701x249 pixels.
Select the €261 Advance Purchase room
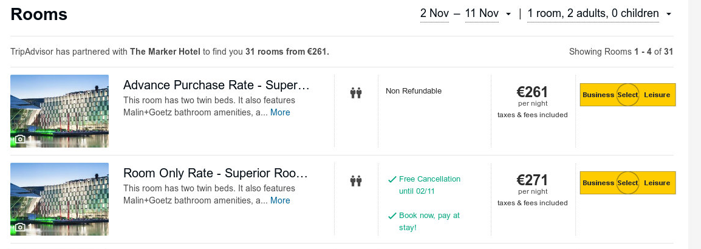(627, 95)
